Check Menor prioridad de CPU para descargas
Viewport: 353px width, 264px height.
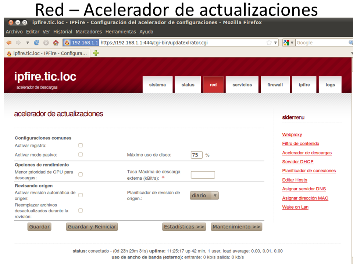pos(81,175)
